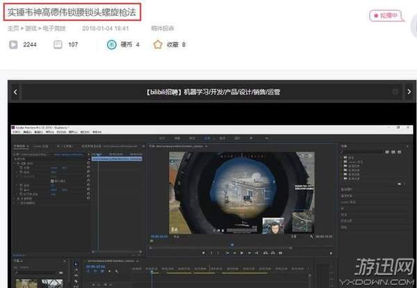417x288 pixels.
Task: Click the Program Monitor timecode 00:00:42:03
Action: click(159, 237)
